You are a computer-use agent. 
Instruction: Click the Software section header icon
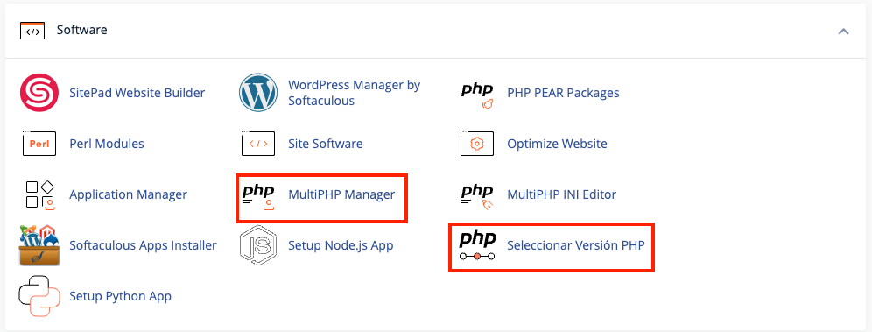[32, 31]
